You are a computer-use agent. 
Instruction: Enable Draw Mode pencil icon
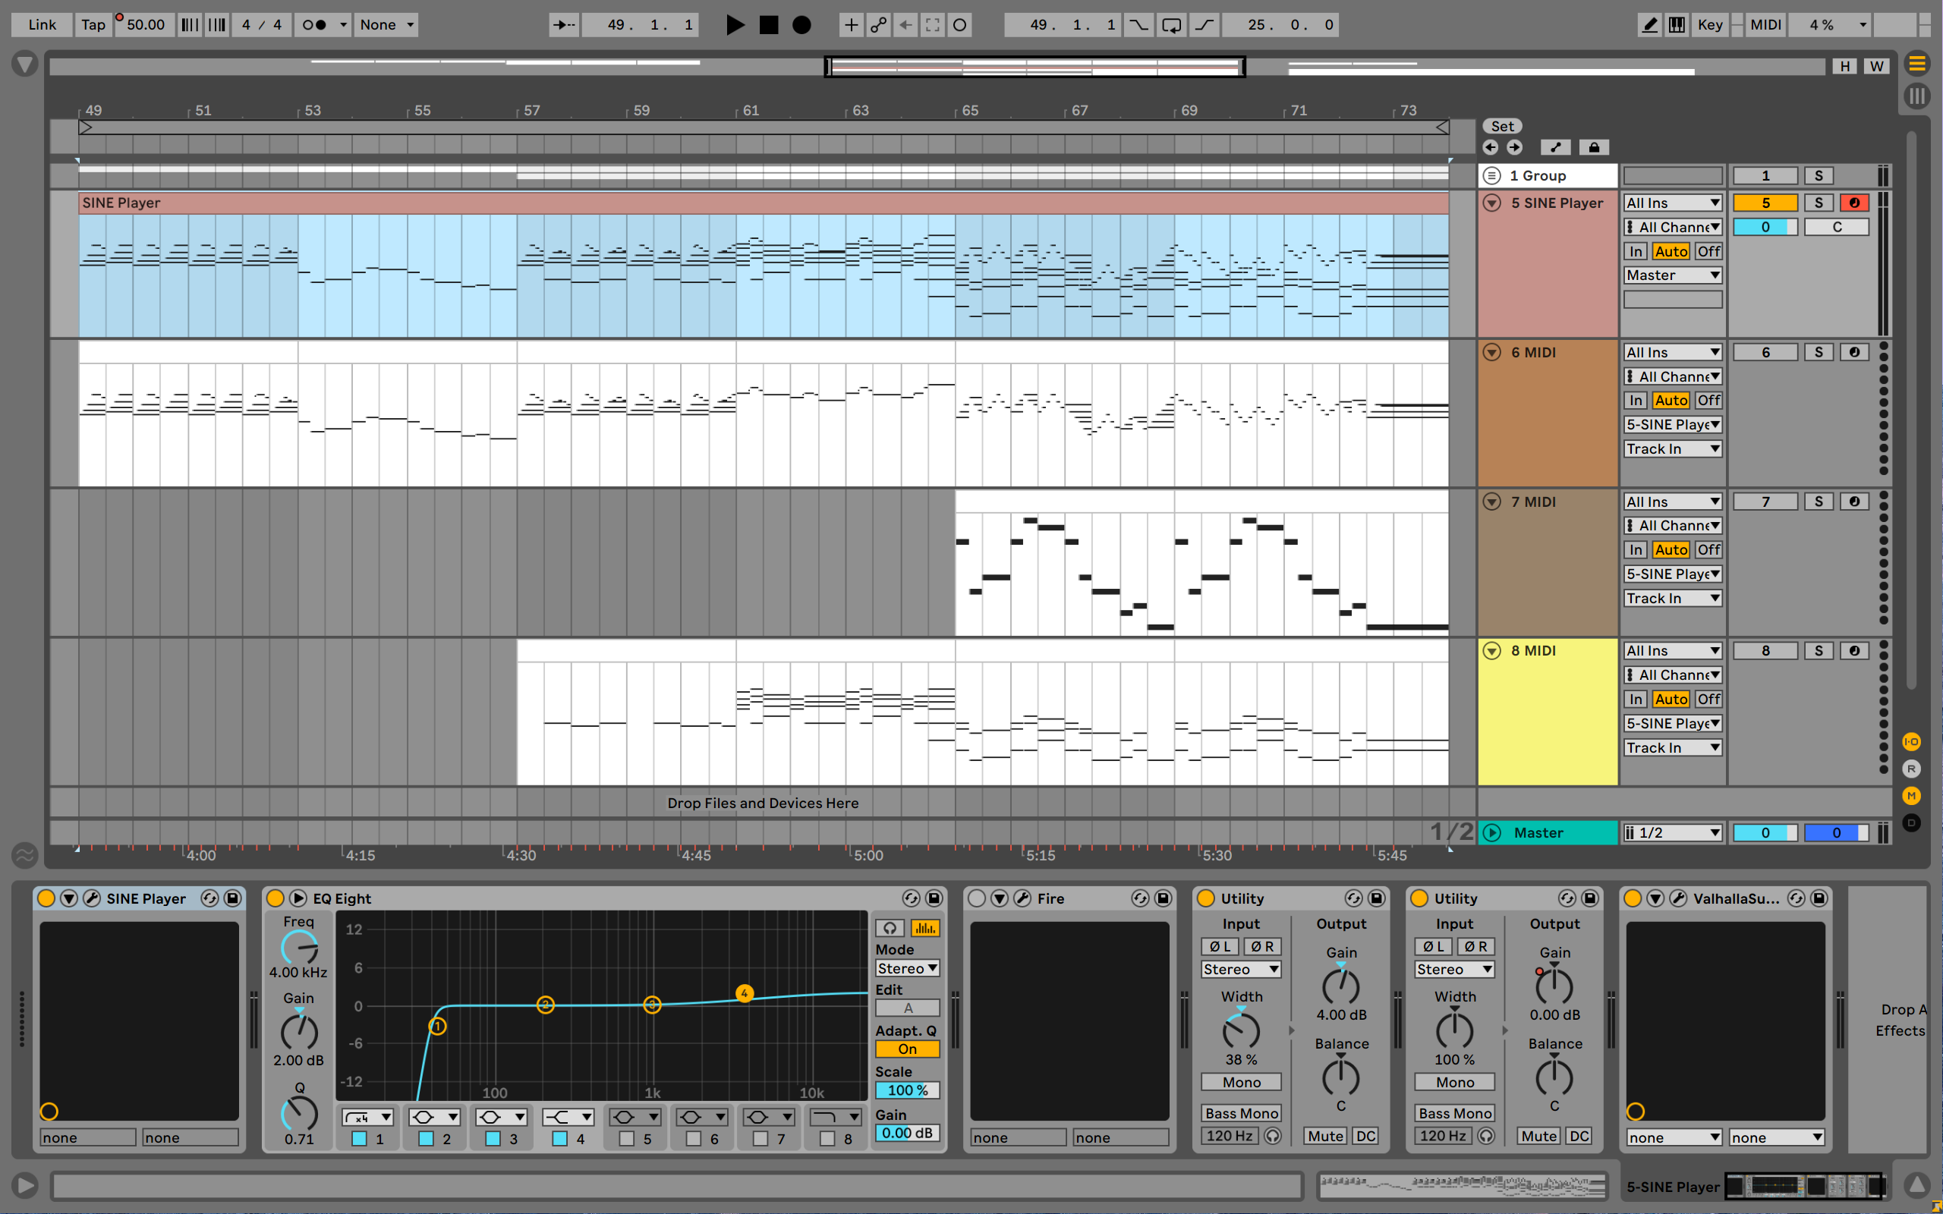1649,25
